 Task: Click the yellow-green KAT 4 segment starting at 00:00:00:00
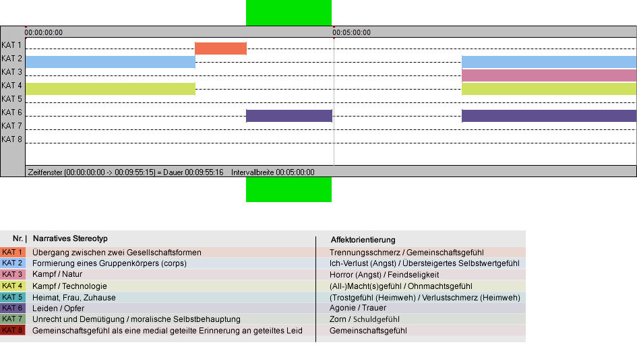tap(111, 88)
